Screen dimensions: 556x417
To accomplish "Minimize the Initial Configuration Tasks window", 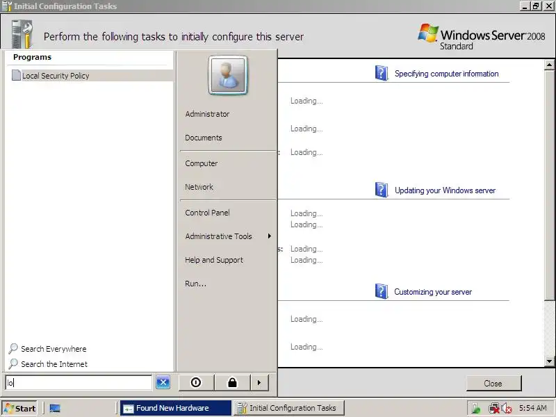I will pyautogui.click(x=525, y=6).
